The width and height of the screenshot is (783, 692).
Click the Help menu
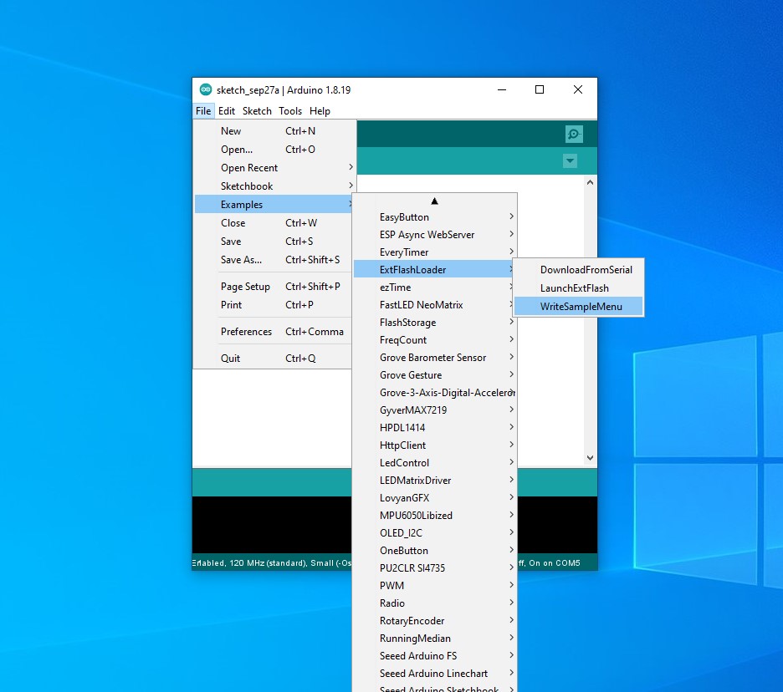click(x=320, y=111)
